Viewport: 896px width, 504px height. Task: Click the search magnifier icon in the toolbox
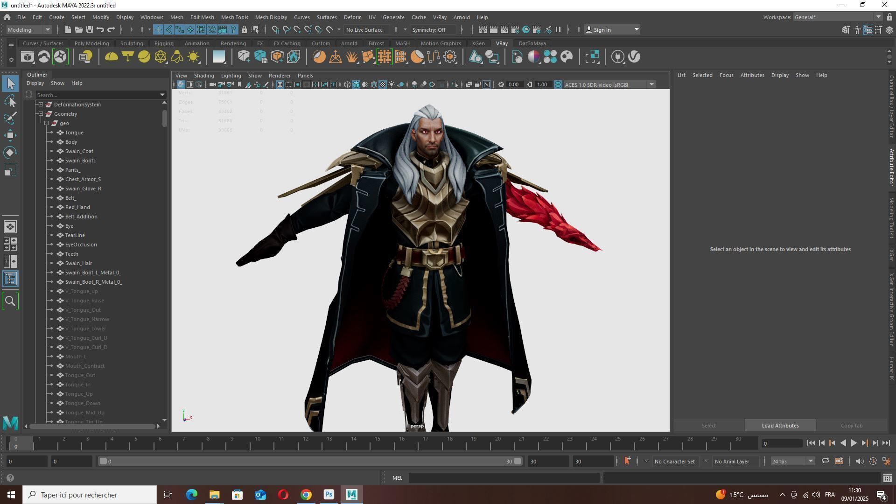(x=10, y=301)
